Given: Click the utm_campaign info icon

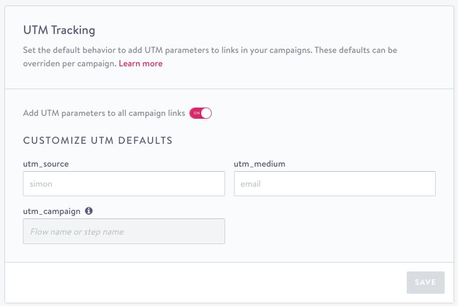Looking at the screenshot, I should pos(89,211).
